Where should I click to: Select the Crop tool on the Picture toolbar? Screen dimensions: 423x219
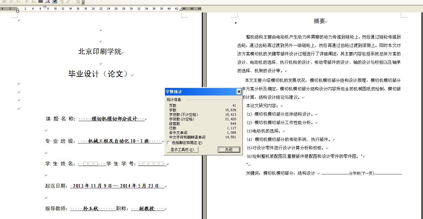pyautogui.click(x=27, y=2)
